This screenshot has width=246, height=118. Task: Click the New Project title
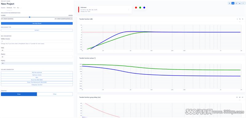click(7, 4)
